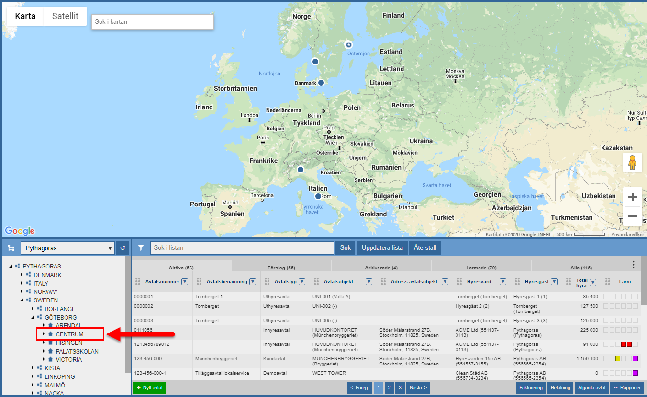The width and height of the screenshot is (647, 397).
Task: Focus the Sök i kartan search field
Action: tap(152, 22)
